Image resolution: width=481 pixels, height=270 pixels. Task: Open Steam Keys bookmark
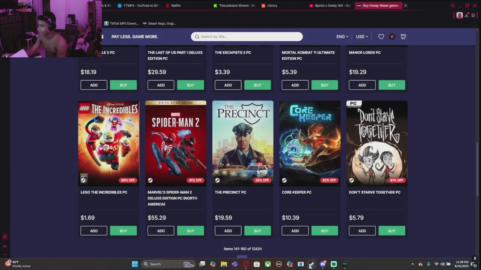point(159,23)
